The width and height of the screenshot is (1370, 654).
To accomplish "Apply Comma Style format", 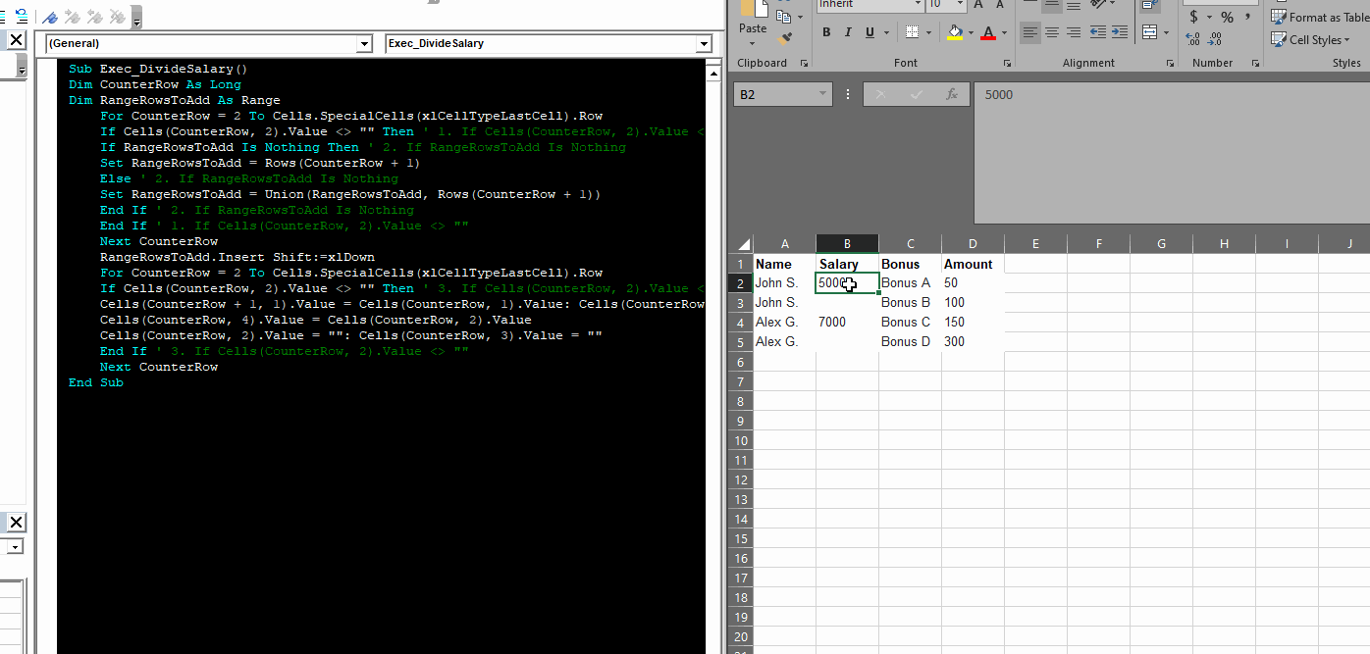I will click(x=1248, y=17).
